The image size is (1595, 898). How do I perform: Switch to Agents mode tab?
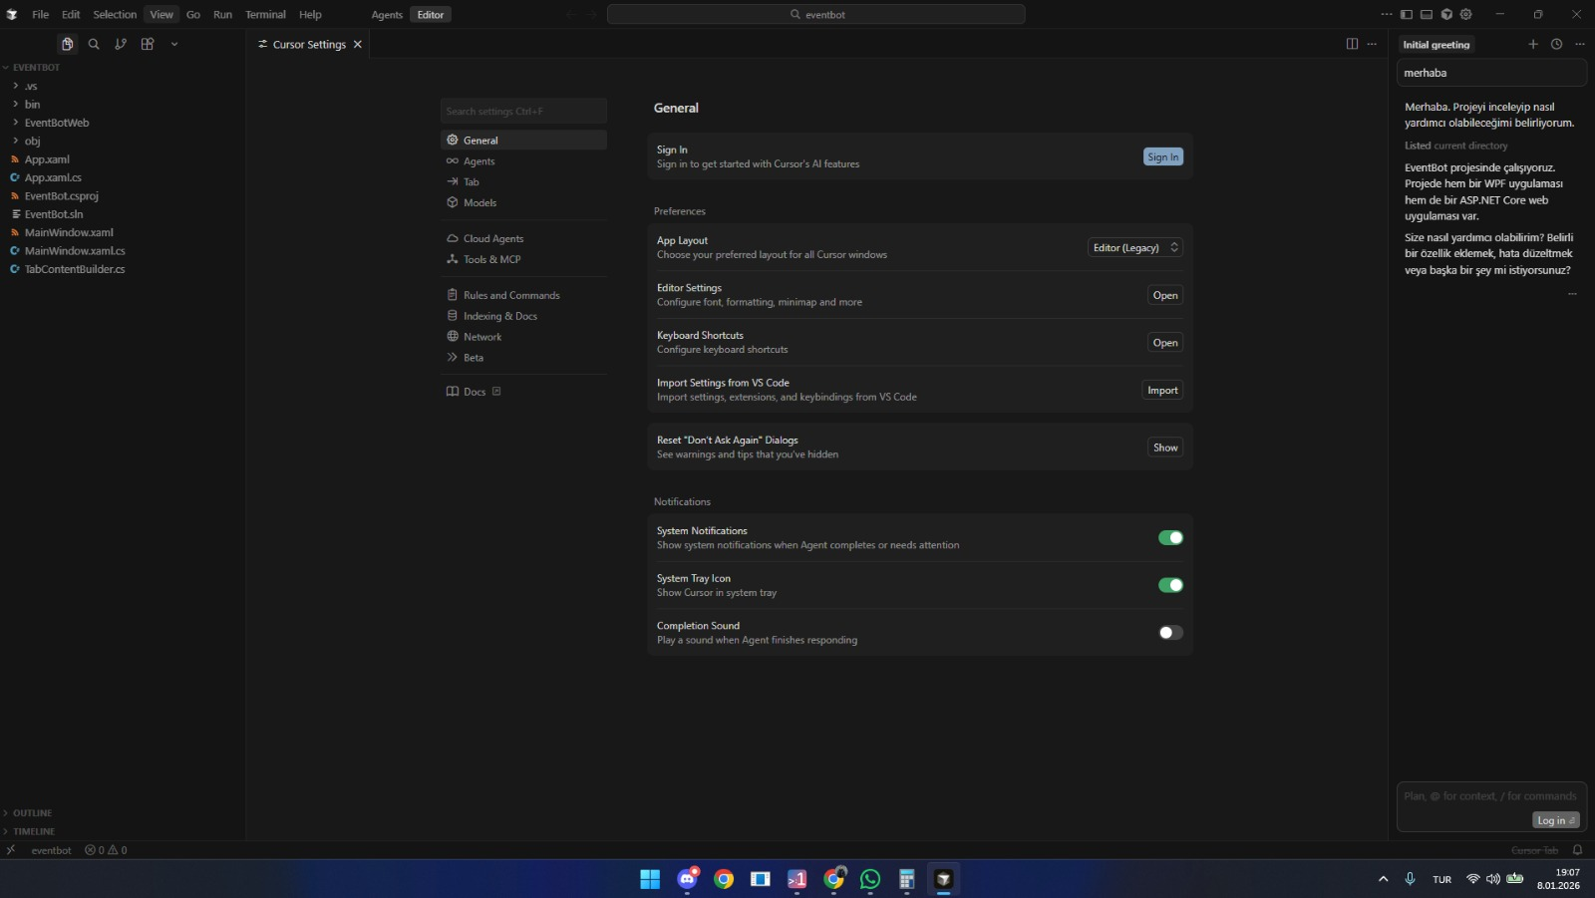tap(387, 15)
